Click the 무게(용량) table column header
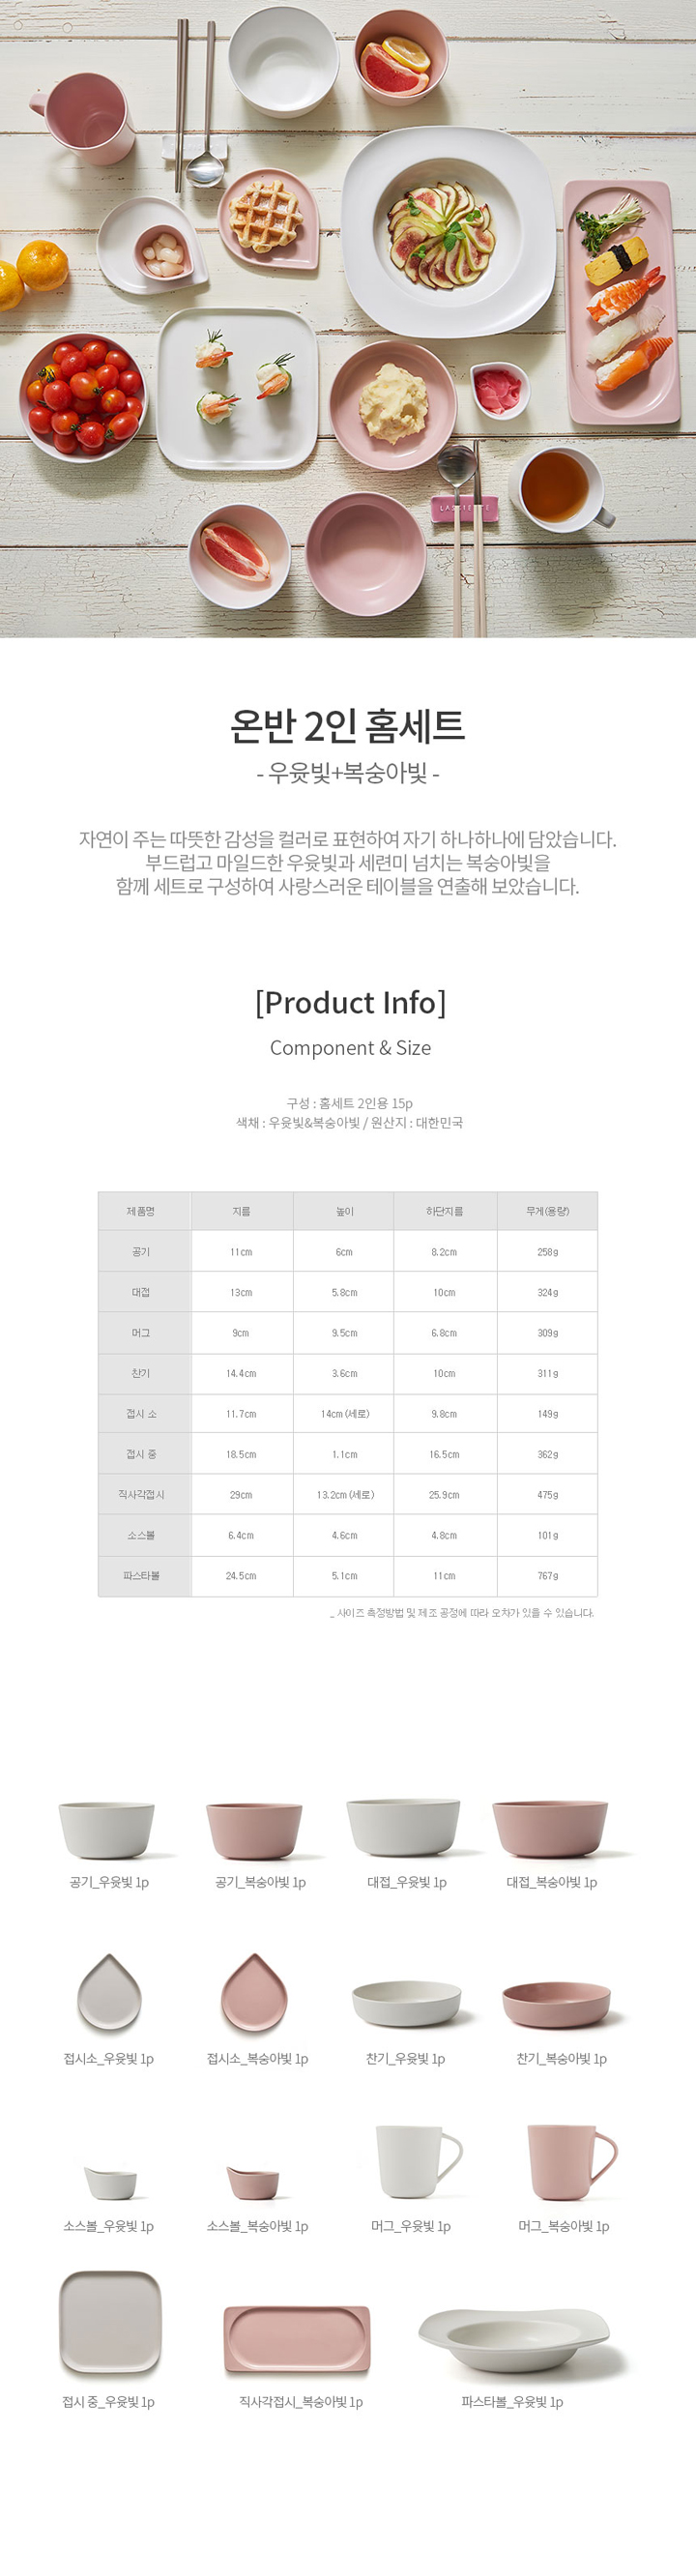This screenshot has width=696, height=2550. (x=546, y=1211)
